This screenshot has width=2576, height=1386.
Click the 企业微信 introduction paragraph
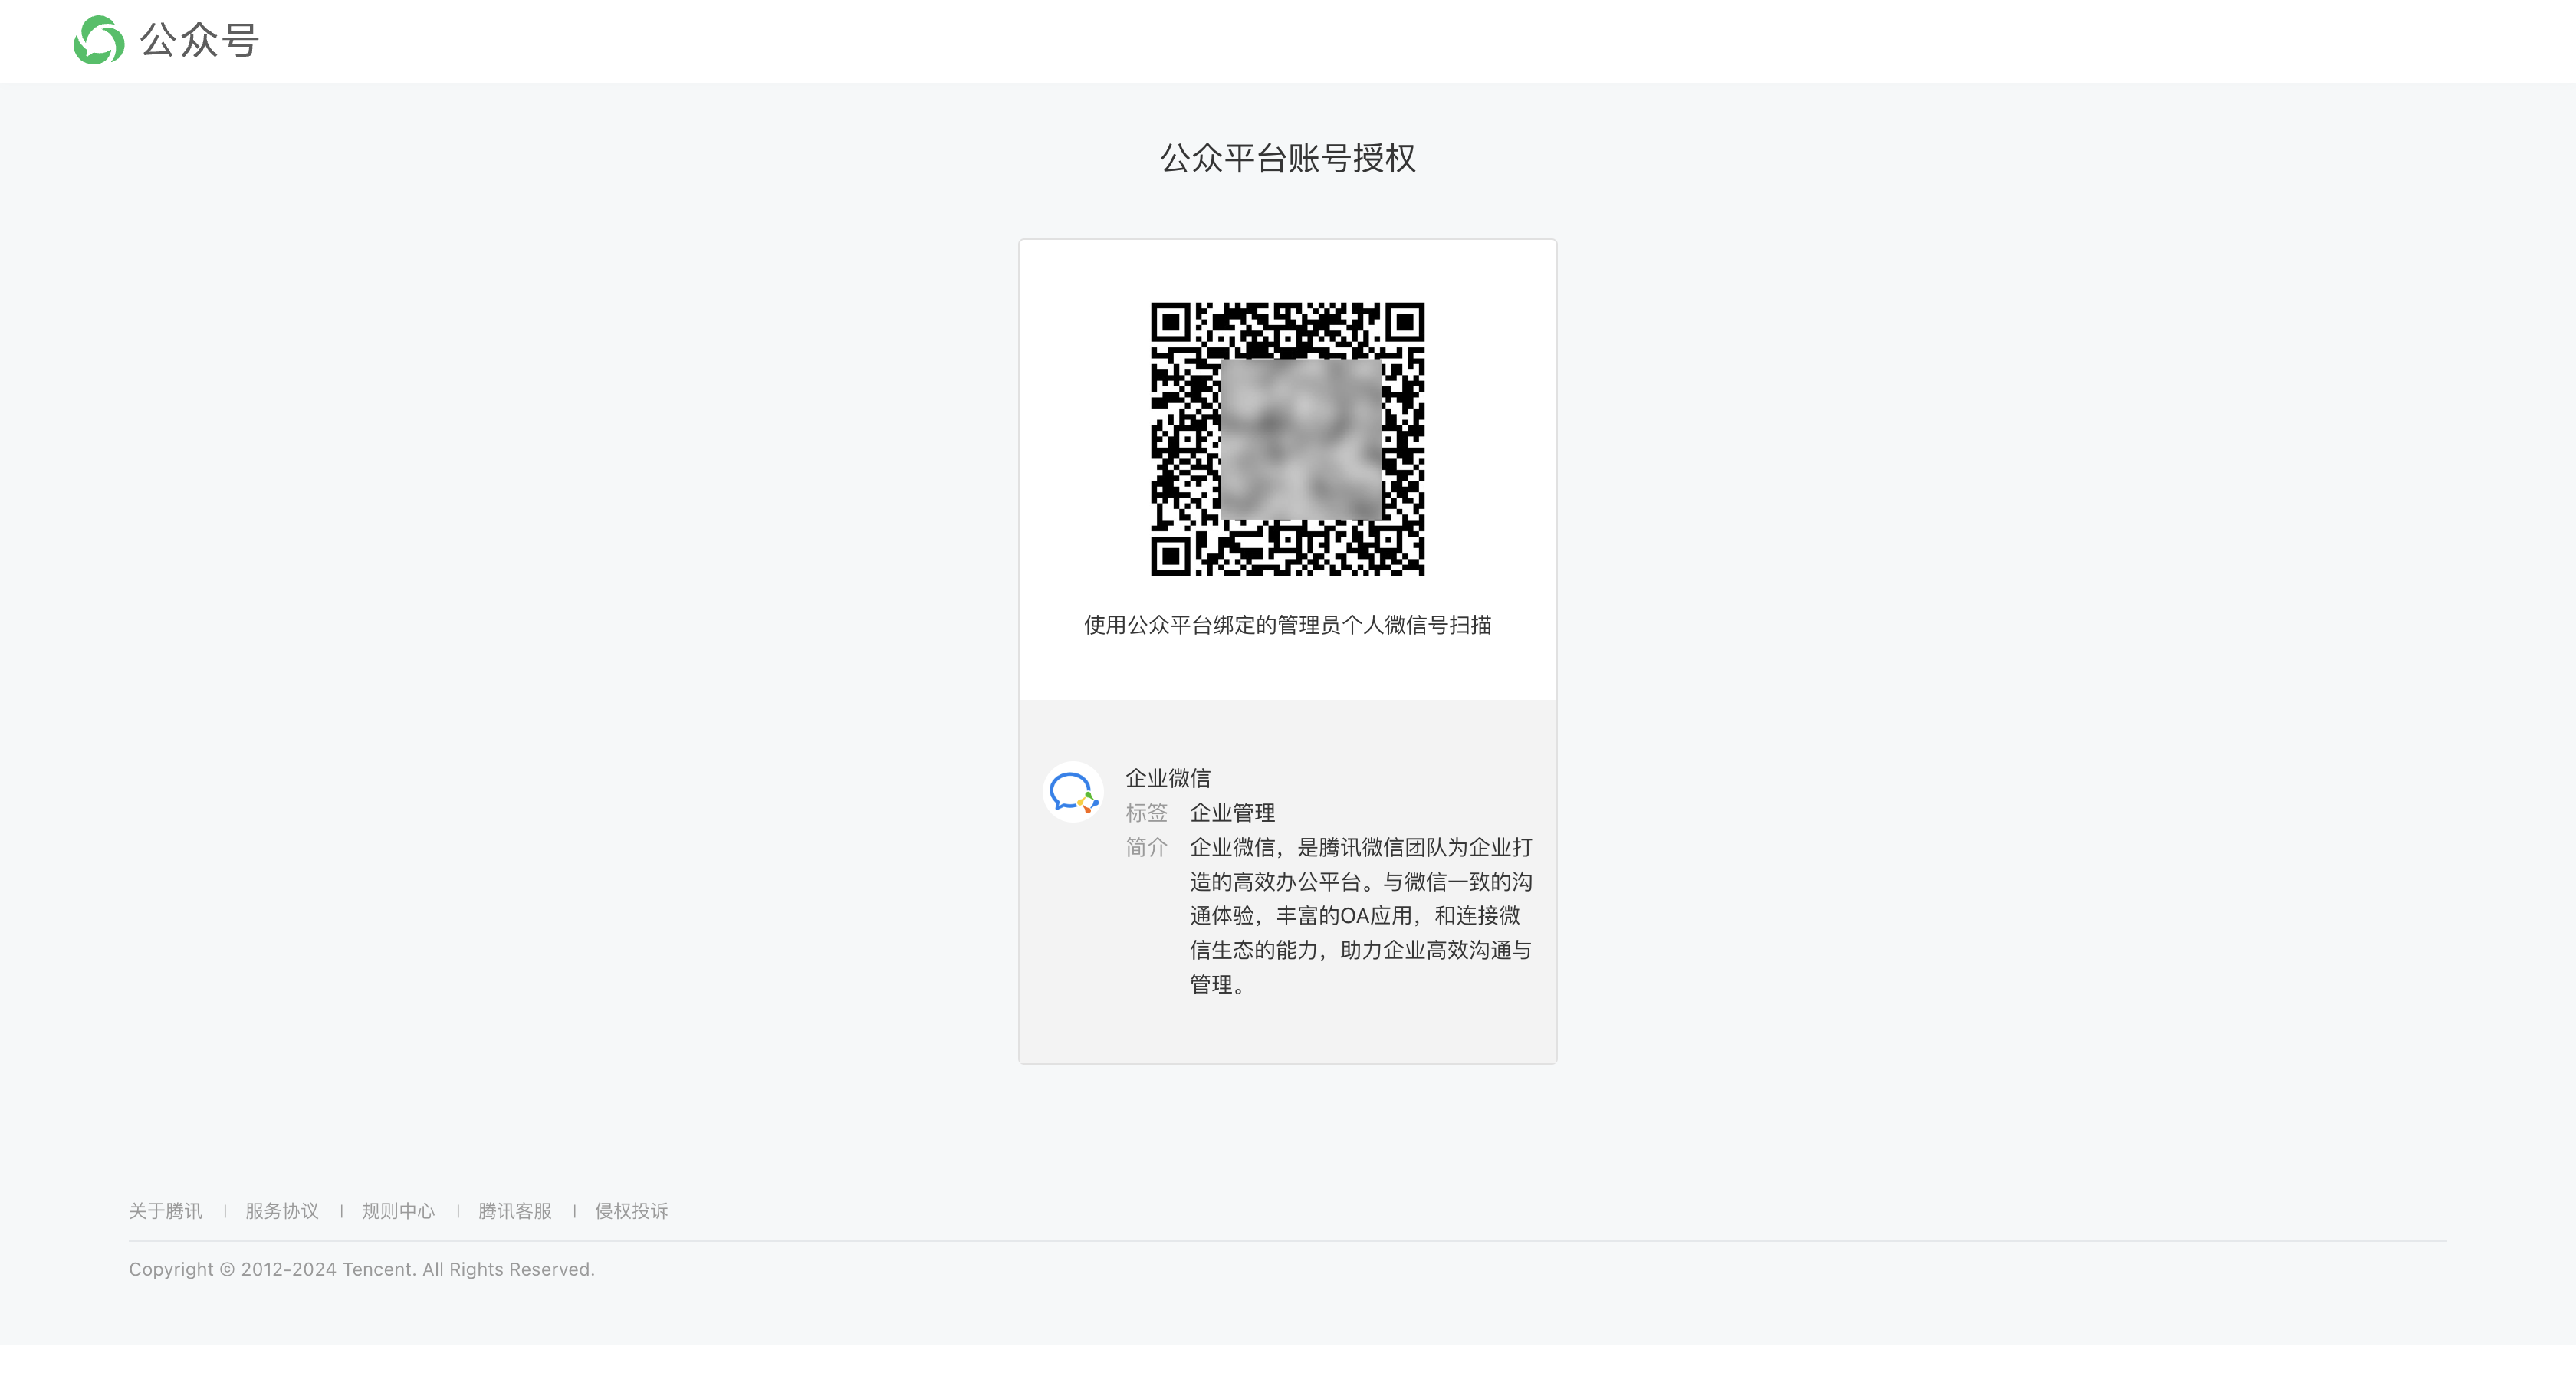pyautogui.click(x=1361, y=916)
